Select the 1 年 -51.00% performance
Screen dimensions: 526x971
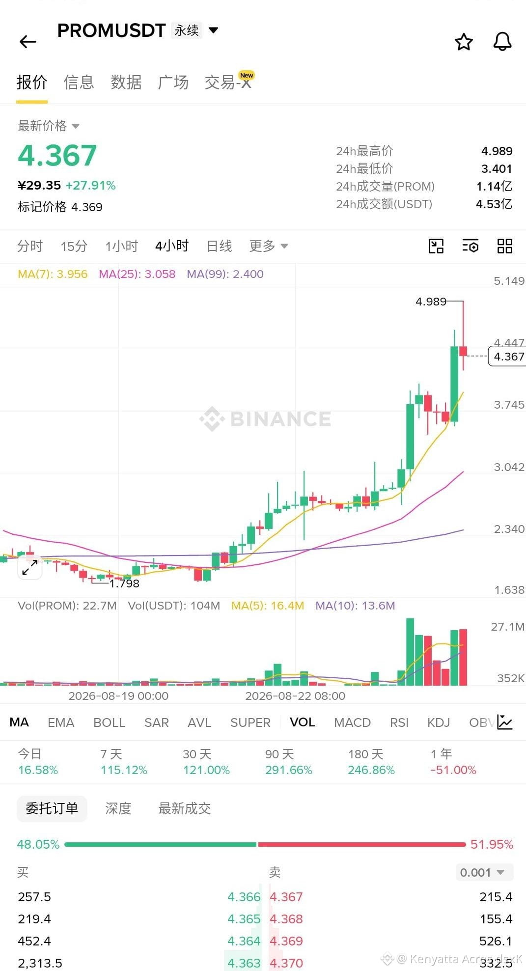pyautogui.click(x=453, y=762)
